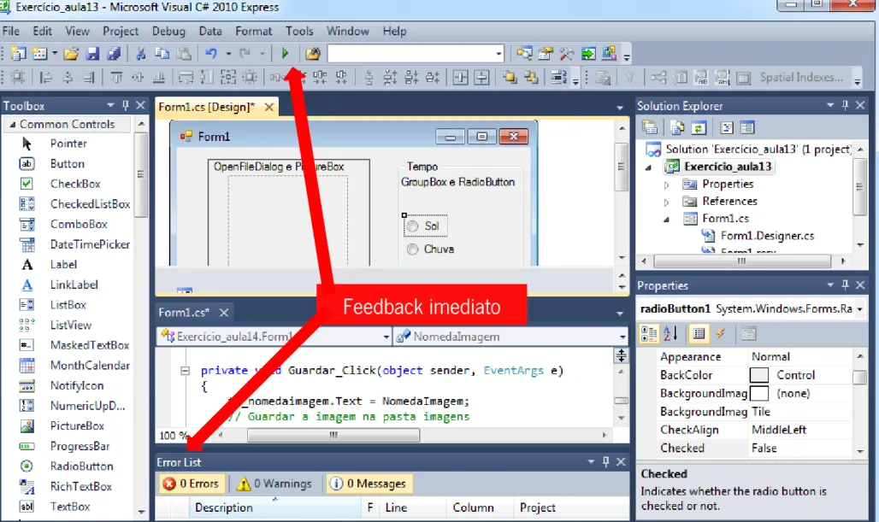
Task: Open the Debug menu
Action: [x=168, y=32]
